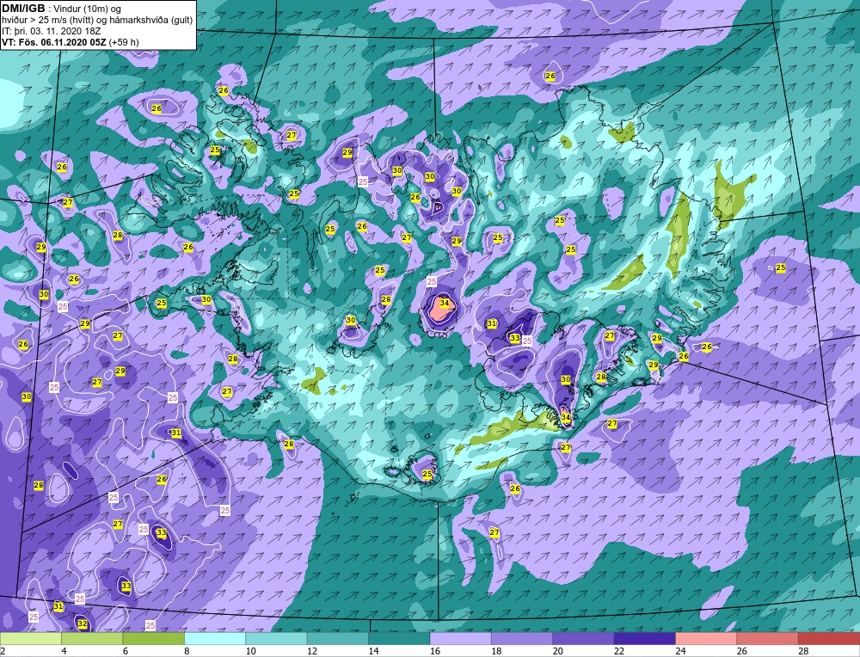The width and height of the screenshot is (860, 657).
Task: Pick the 12–14 teal scale segment
Action: pos(338,638)
